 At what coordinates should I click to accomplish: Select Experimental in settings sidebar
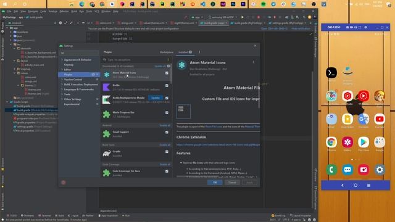click(x=72, y=104)
